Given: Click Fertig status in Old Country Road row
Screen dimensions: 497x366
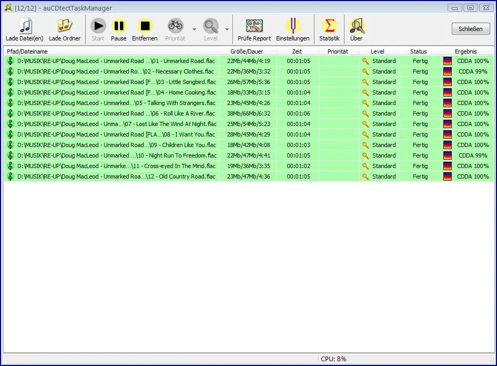Looking at the screenshot, I should point(420,176).
